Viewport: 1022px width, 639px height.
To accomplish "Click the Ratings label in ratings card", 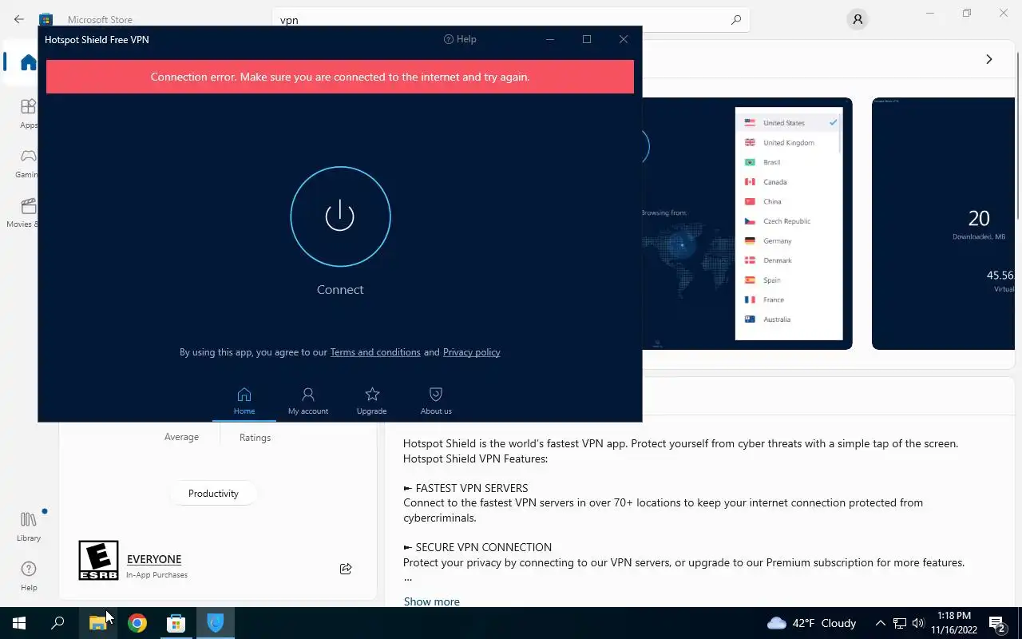I will click(255, 438).
